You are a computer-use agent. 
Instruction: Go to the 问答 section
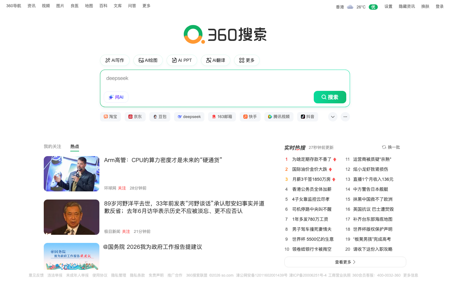[132, 6]
